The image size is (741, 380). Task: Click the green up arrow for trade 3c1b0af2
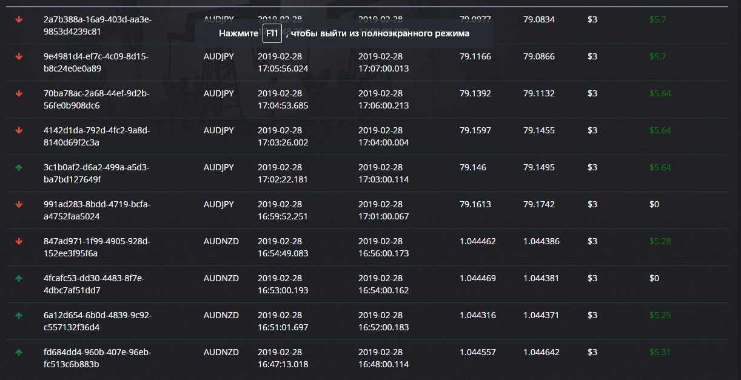click(x=19, y=168)
